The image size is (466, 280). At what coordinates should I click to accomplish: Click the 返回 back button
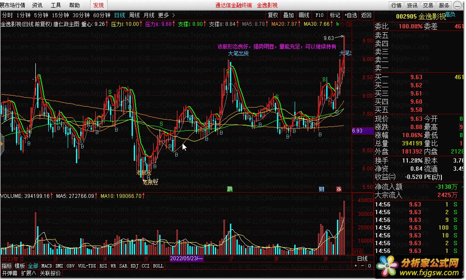point(366,15)
